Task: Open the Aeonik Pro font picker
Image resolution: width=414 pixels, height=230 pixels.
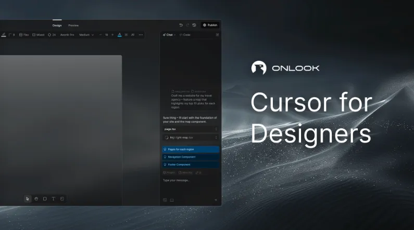Action: coord(67,35)
